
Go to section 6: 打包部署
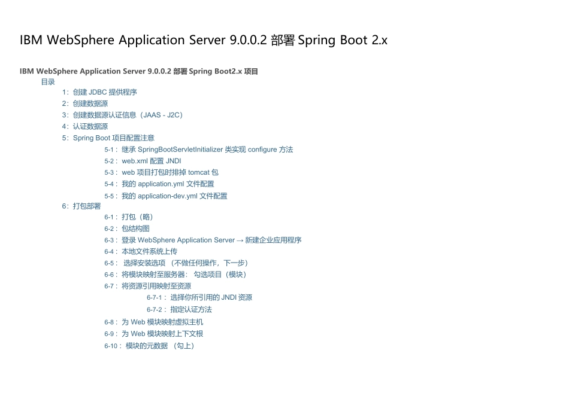coord(81,206)
